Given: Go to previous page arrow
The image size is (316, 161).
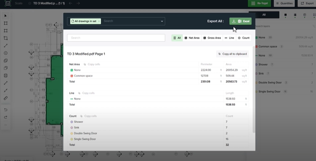Looking at the screenshot, I should click(x=70, y=3).
